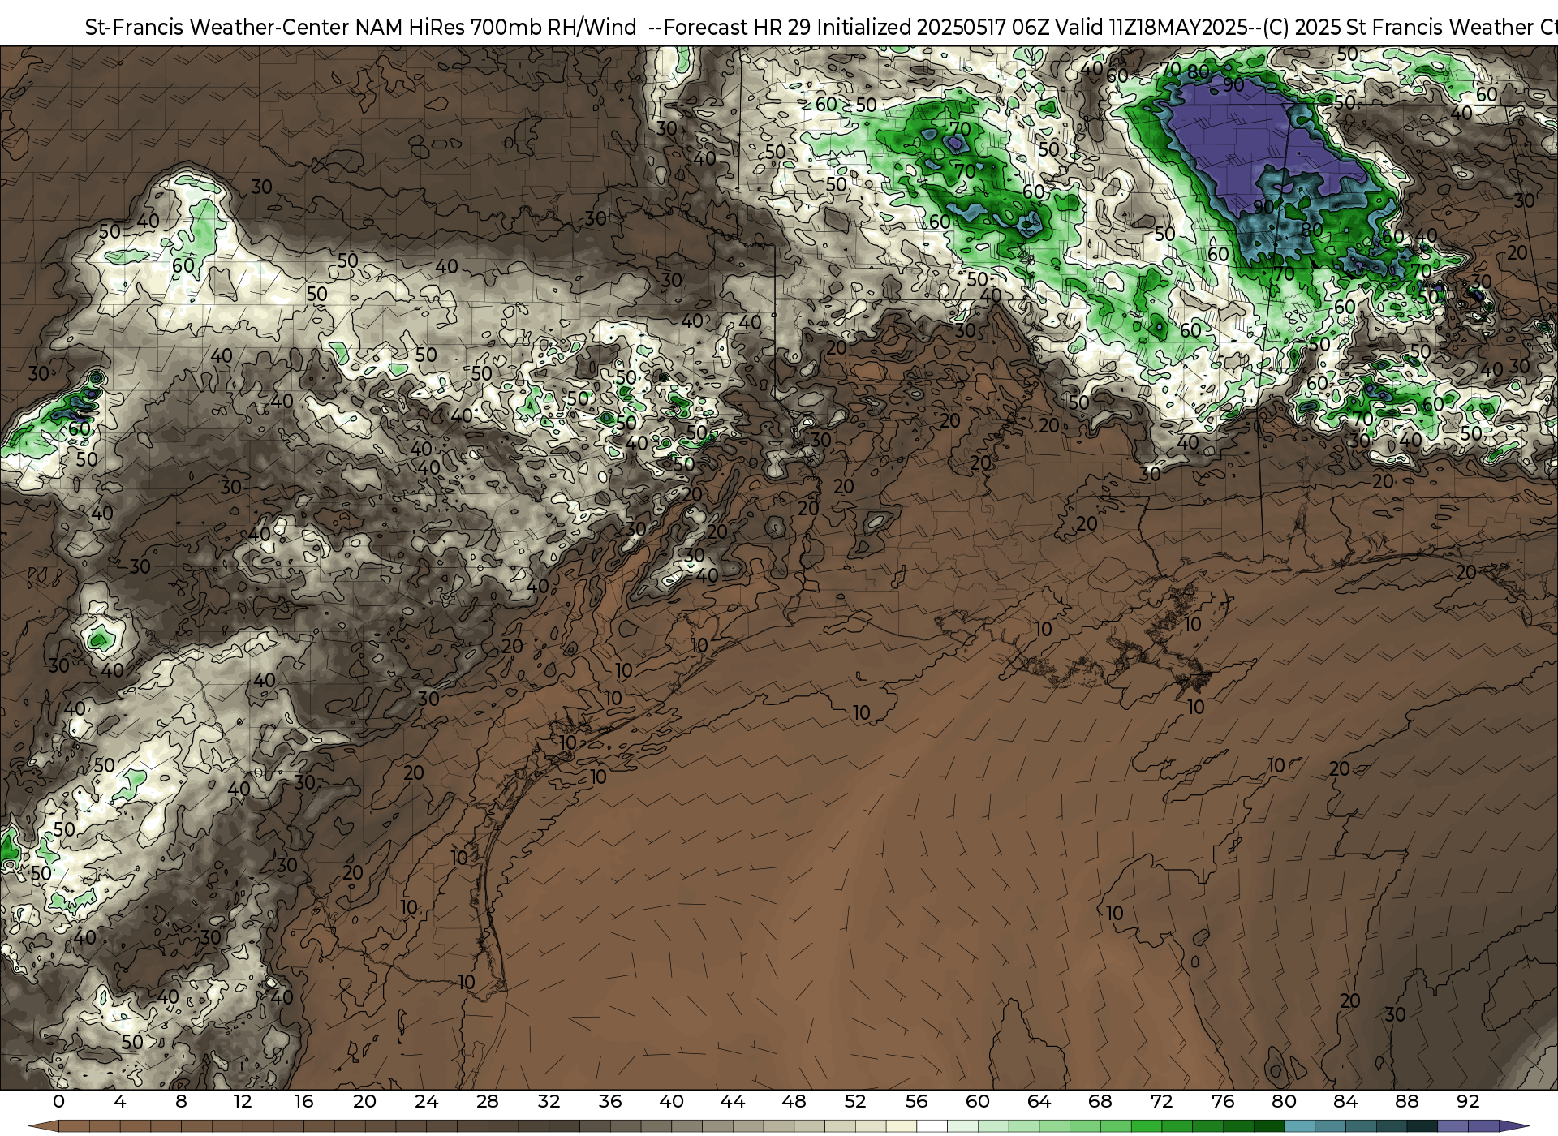Click the '(C) 2025 St Francis Weather' copyright text
Image resolution: width=1558 pixels, height=1136 pixels.
1399,28
